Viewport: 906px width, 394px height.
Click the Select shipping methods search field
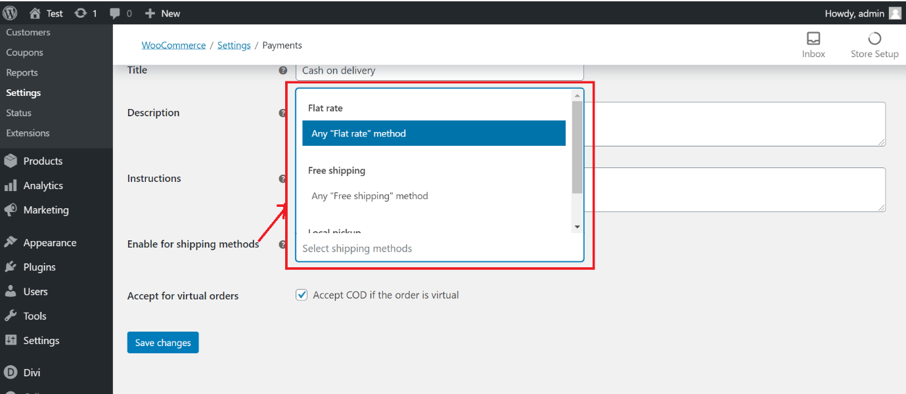[440, 248]
